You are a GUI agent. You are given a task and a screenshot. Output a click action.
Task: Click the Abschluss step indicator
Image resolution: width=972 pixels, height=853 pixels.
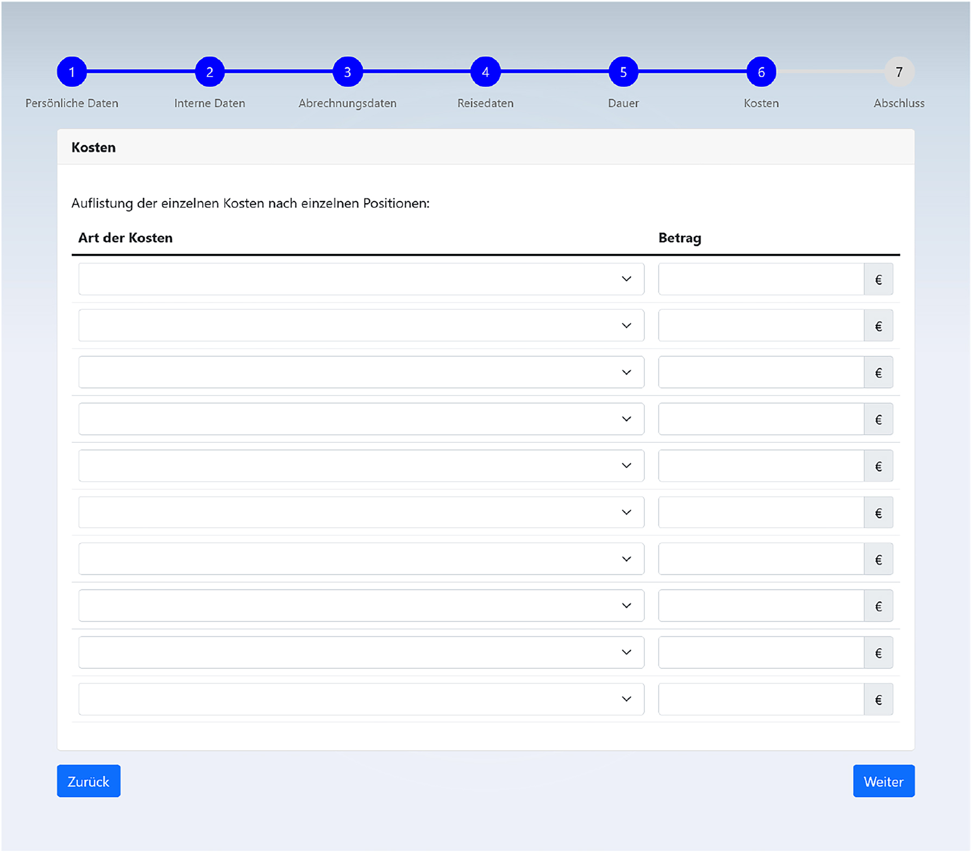pos(899,71)
